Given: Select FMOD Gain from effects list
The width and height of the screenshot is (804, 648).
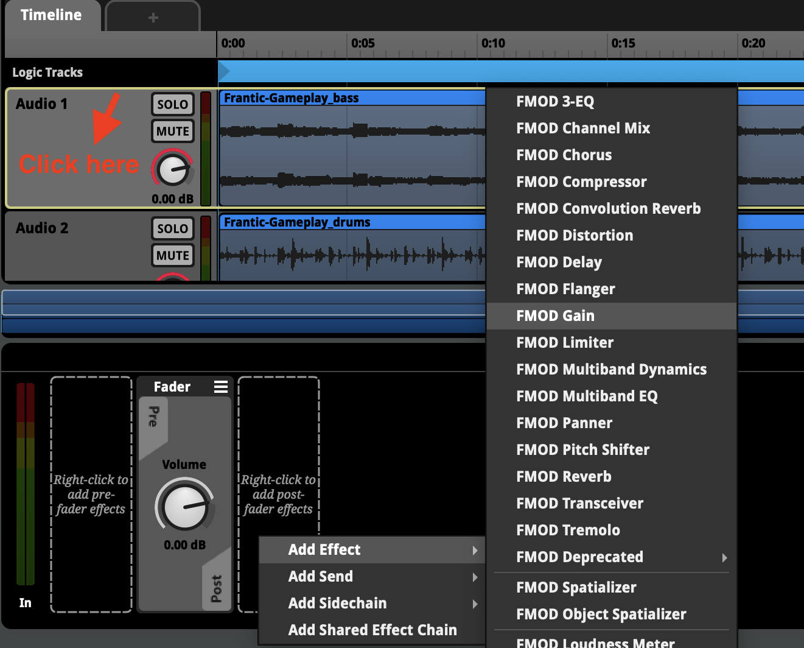Looking at the screenshot, I should [x=612, y=315].
